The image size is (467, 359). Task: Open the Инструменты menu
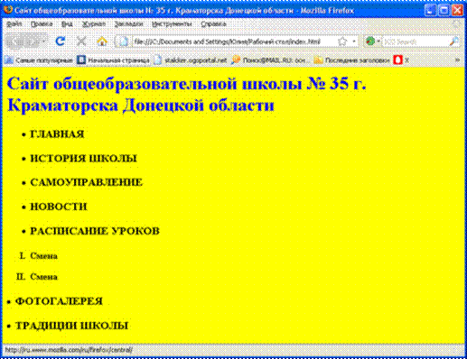[172, 24]
